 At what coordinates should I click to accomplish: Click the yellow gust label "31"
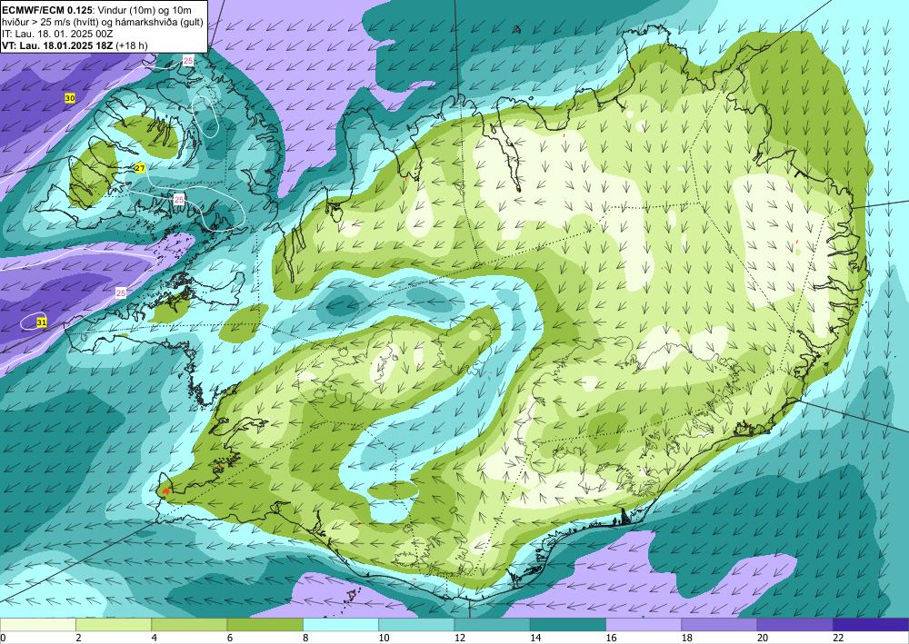pyautogui.click(x=41, y=322)
